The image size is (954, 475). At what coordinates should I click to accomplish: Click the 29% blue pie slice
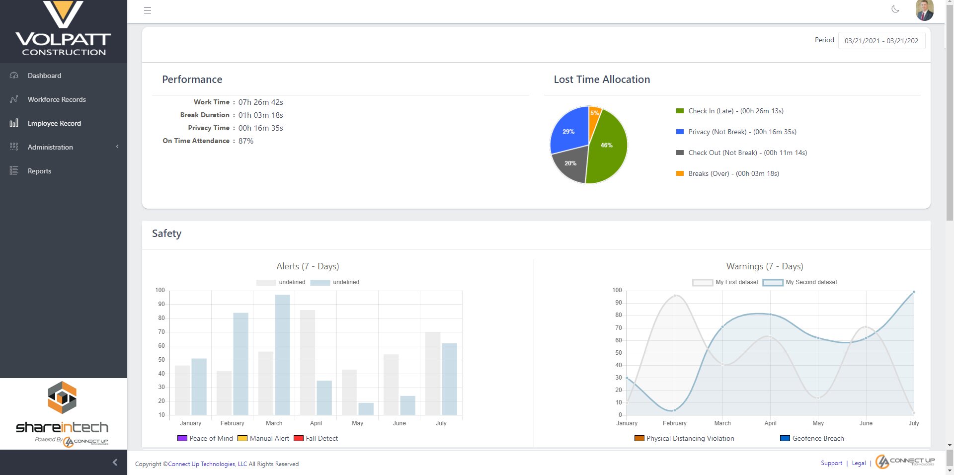(x=568, y=130)
